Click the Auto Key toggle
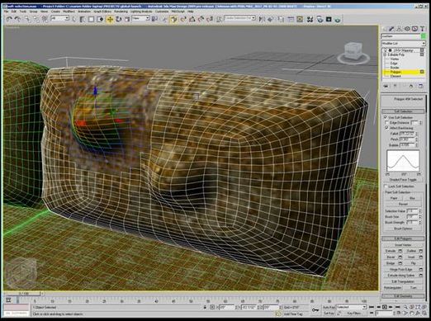The image size is (431, 321). (329, 307)
